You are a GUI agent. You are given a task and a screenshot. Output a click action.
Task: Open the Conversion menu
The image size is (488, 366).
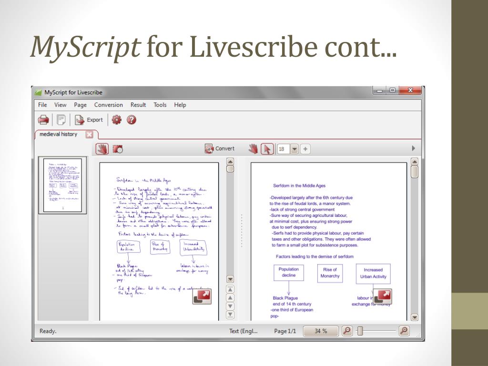[109, 105]
